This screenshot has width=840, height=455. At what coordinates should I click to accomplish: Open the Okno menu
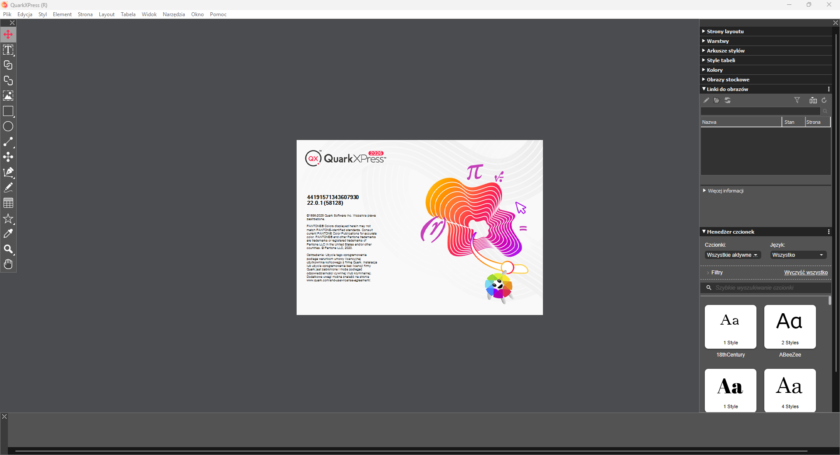(x=197, y=14)
